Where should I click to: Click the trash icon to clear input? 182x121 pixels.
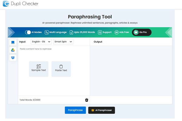click(86, 100)
